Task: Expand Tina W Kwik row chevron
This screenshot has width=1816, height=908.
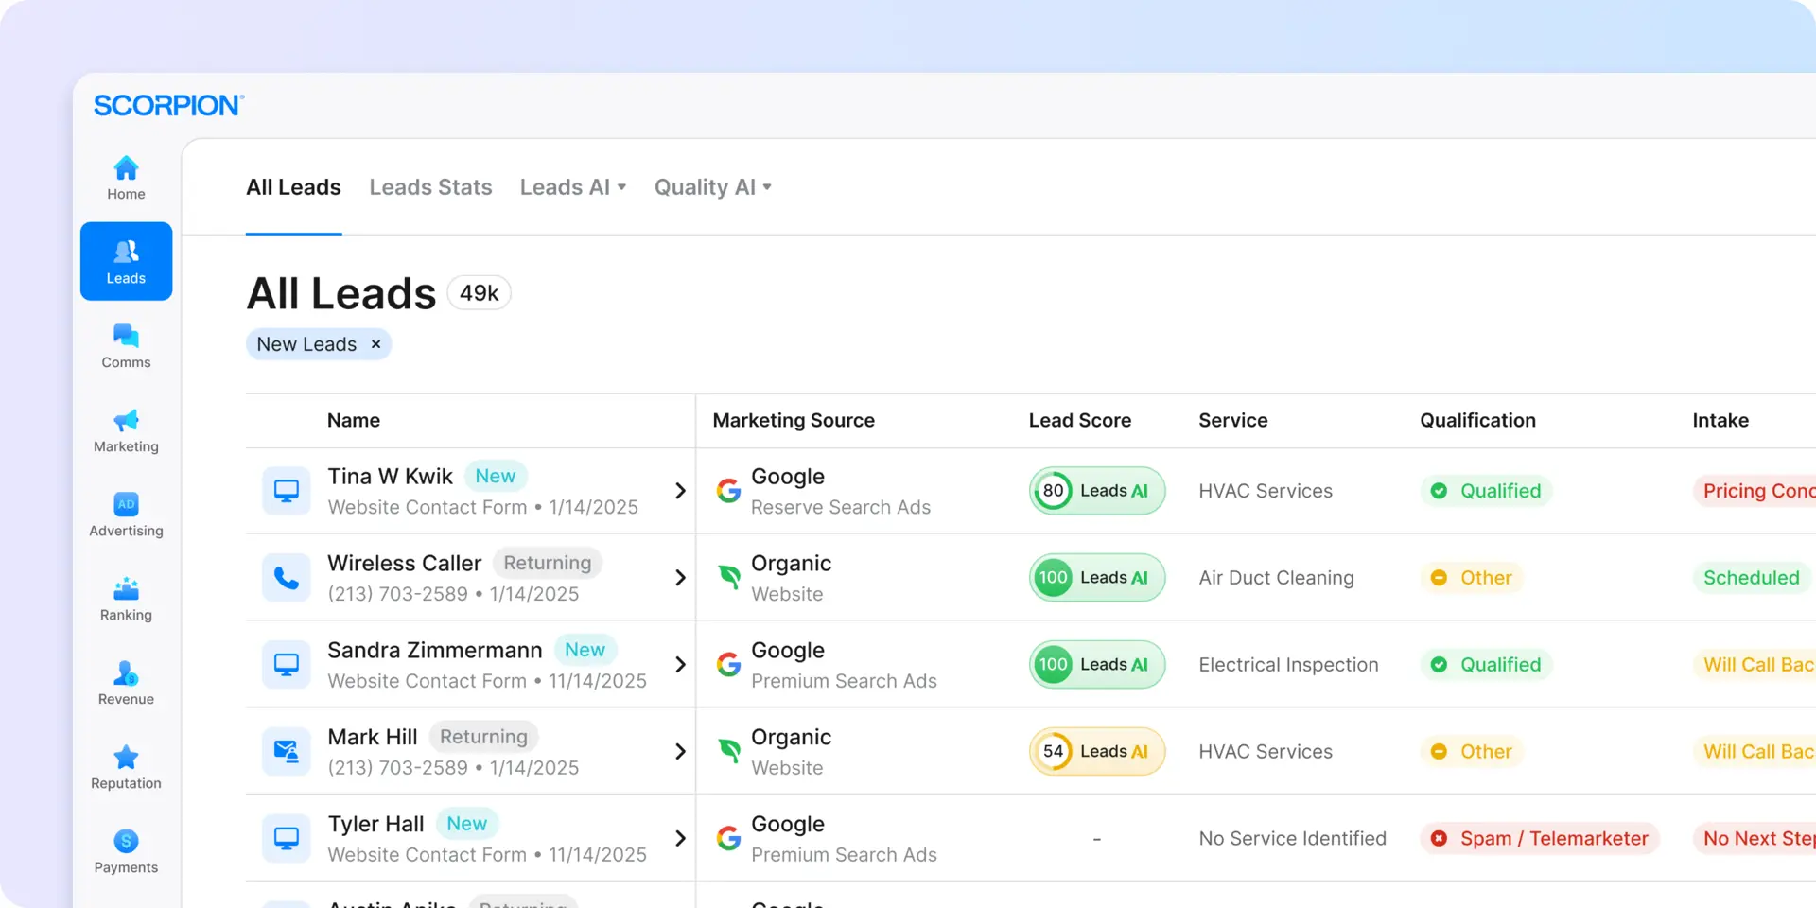Action: [x=680, y=491]
